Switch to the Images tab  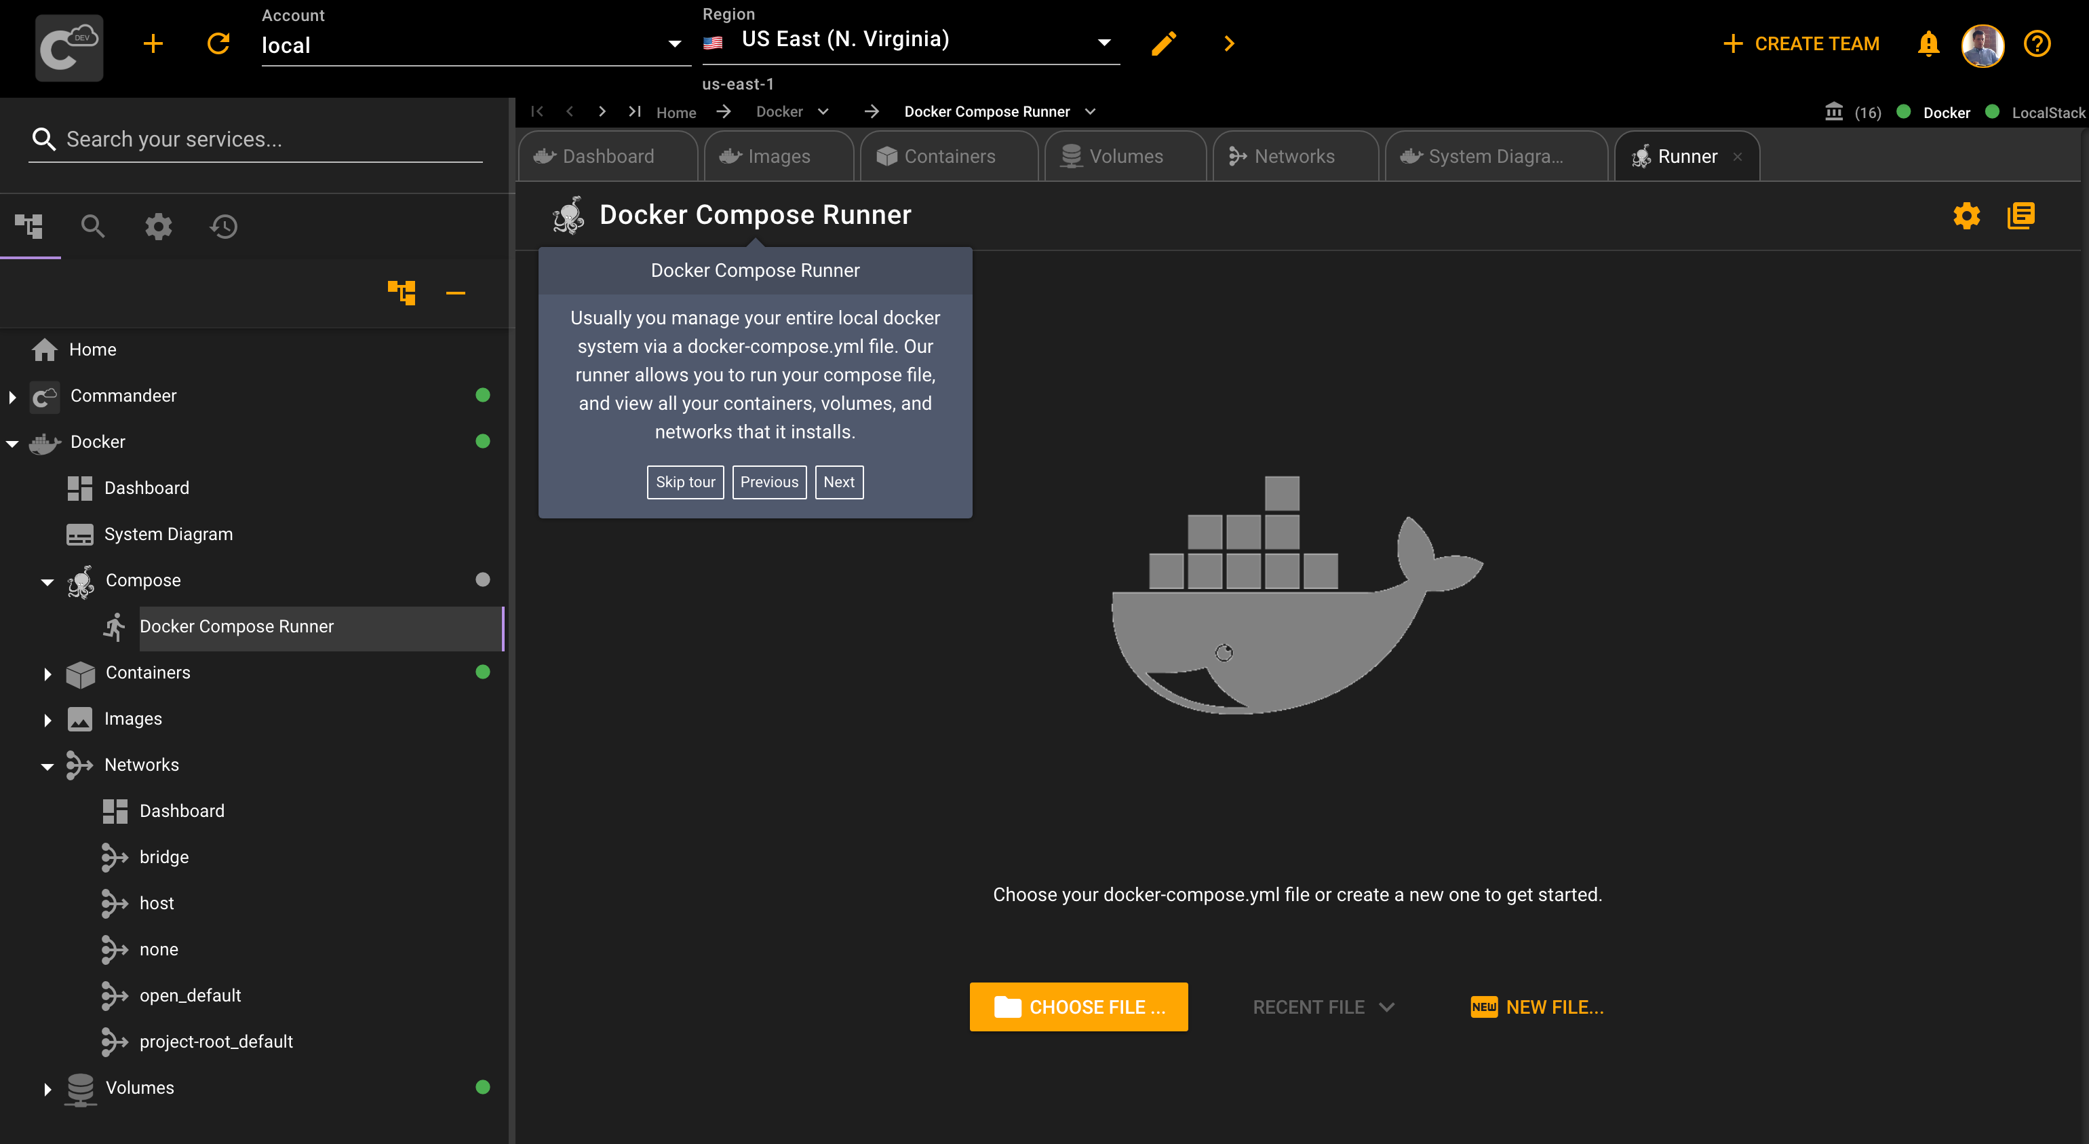(779, 157)
